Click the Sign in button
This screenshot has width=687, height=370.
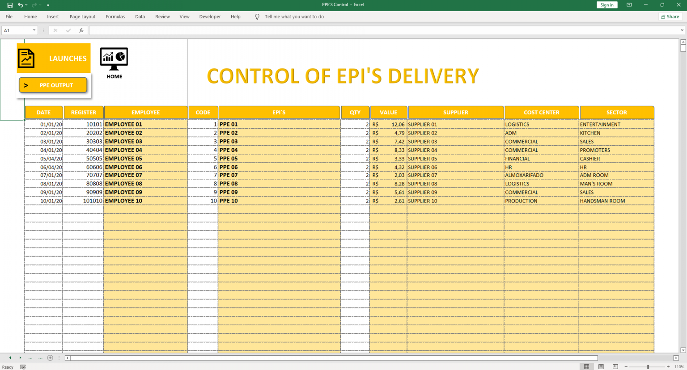pos(607,5)
